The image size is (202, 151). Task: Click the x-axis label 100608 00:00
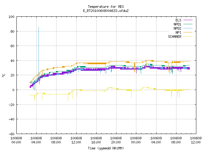pyautogui.click(x=16, y=140)
